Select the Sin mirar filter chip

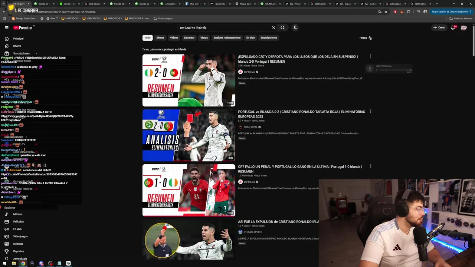[x=189, y=37]
